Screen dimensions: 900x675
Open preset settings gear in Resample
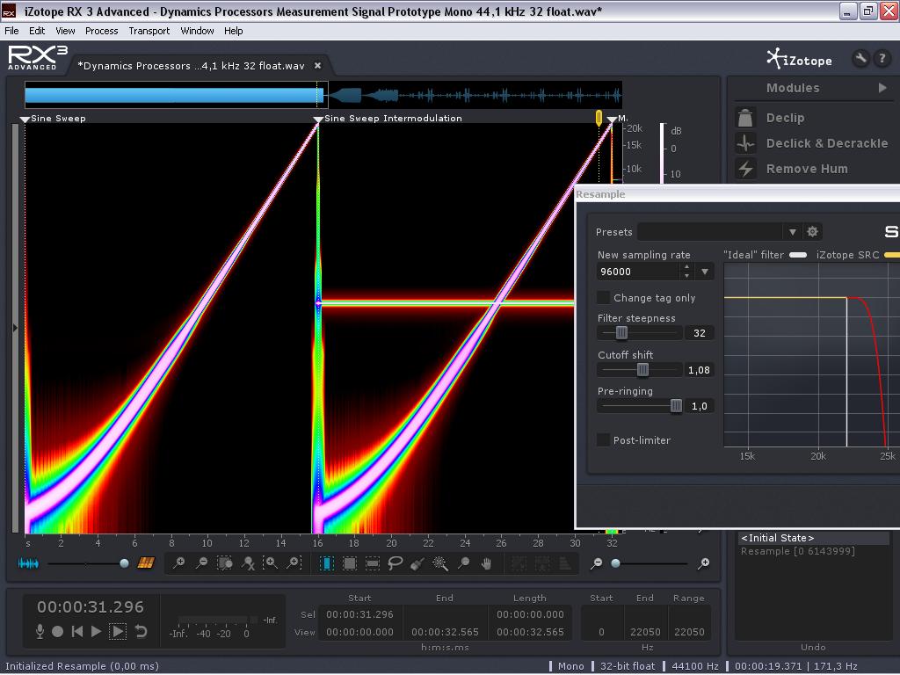812,232
